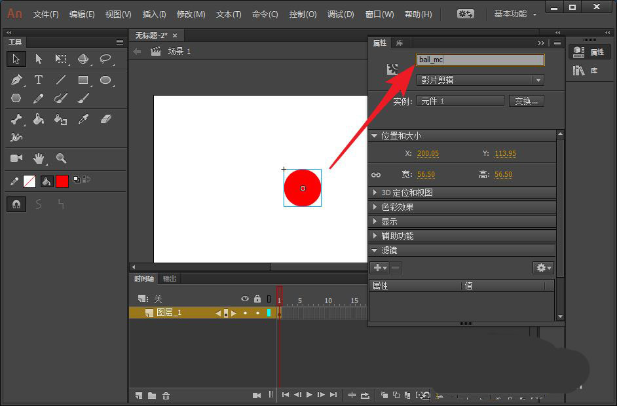
Task: Select the Zoom magnifier tool
Action: (61, 158)
